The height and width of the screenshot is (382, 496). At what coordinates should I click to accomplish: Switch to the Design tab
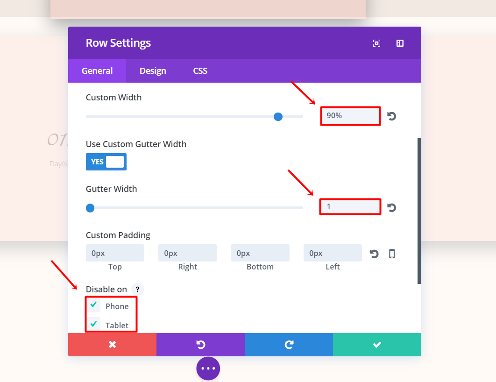coord(153,71)
